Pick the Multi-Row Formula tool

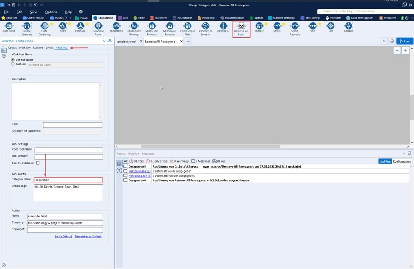169,26
